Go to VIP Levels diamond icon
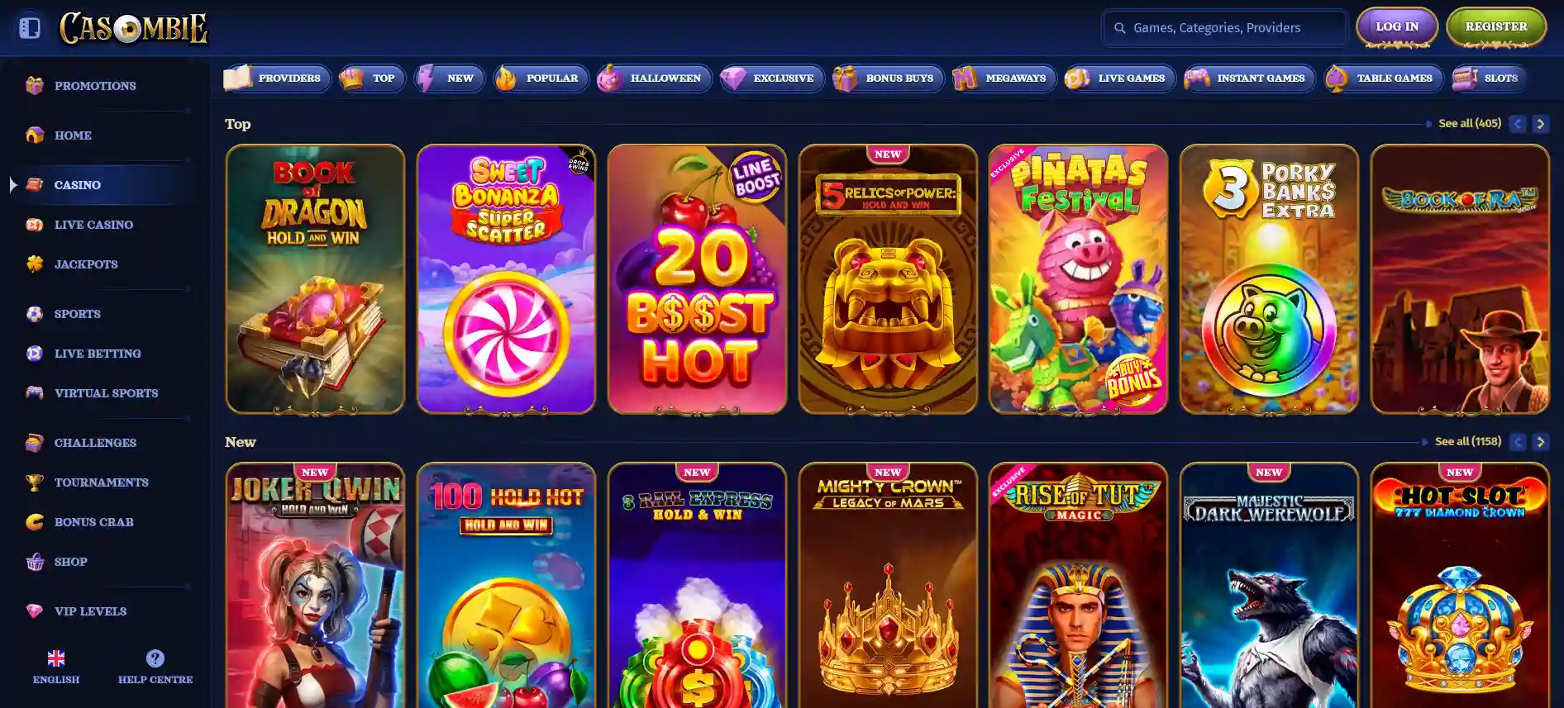Viewport: 1564px width, 708px height. pyautogui.click(x=35, y=611)
